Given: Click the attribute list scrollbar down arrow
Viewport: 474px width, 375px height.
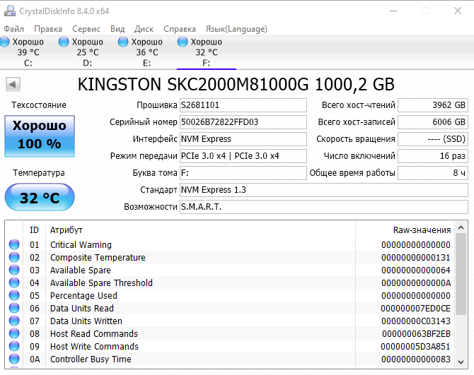Looking at the screenshot, I should point(460,364).
